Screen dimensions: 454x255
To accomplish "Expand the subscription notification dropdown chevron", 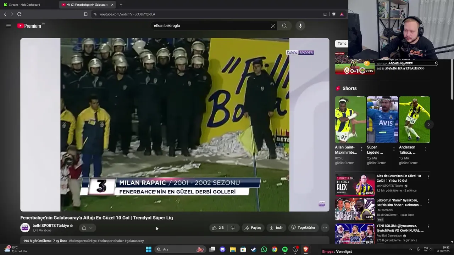I will 91,228.
